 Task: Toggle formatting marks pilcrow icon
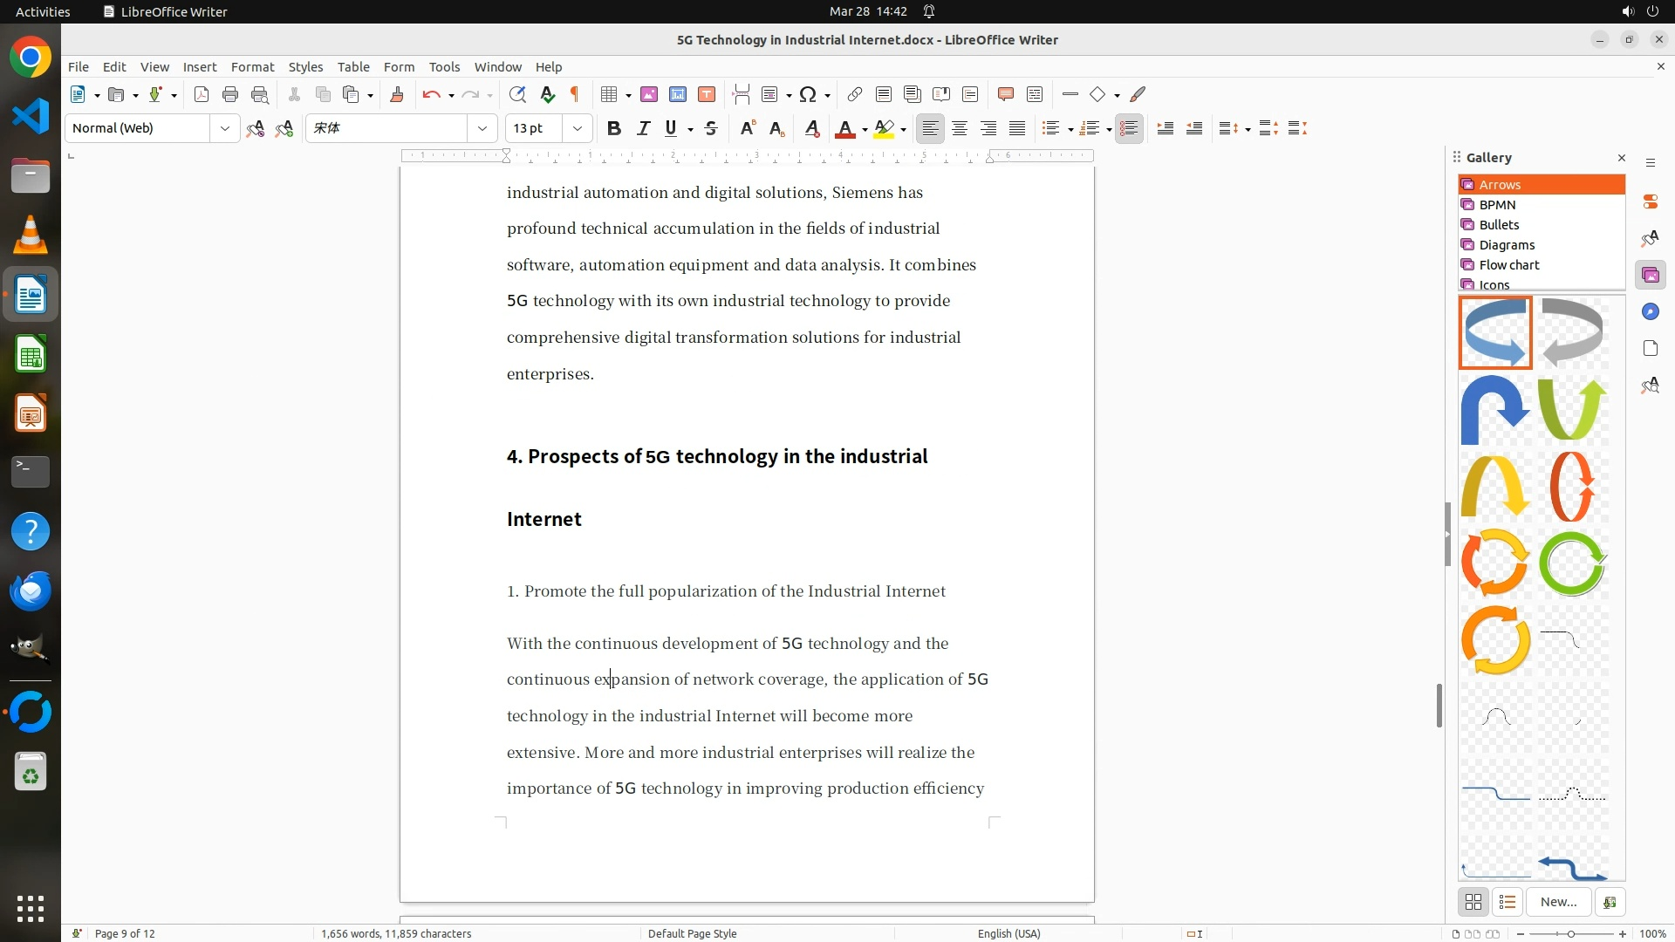[575, 95]
